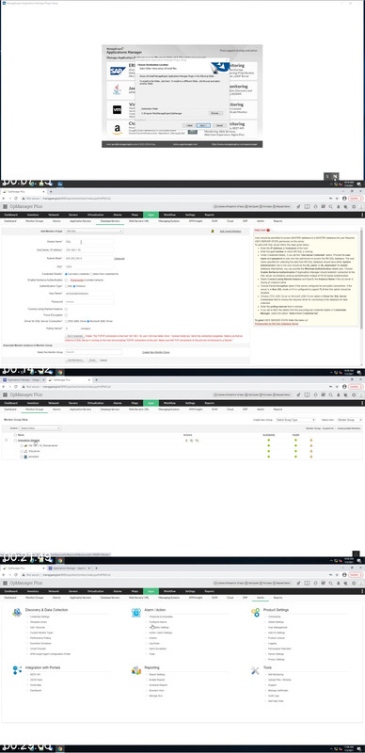The height and width of the screenshot is (753, 365).
Task: Open the Select View Monitor Group dropdown
Action: 349,420
